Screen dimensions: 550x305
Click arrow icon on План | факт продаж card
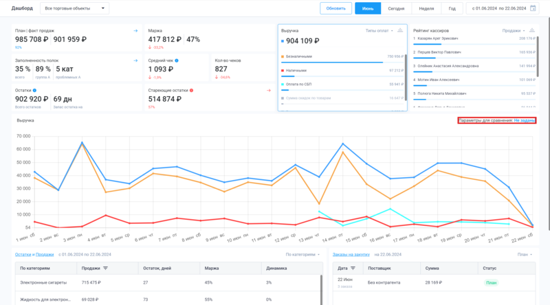(x=135, y=31)
